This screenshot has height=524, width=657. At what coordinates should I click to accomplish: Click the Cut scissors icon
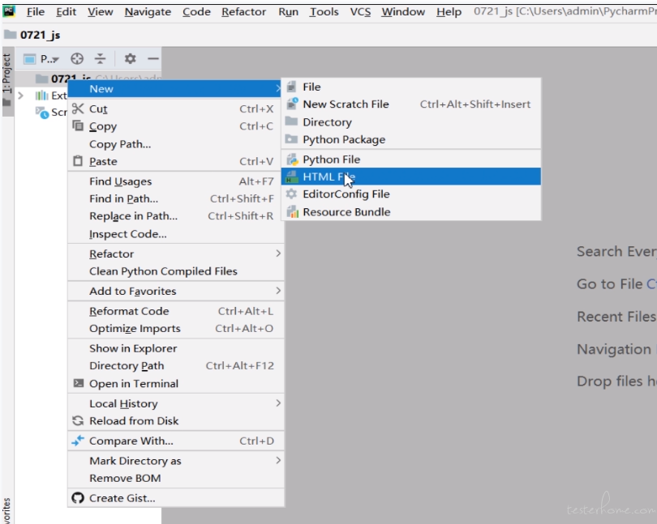78,109
